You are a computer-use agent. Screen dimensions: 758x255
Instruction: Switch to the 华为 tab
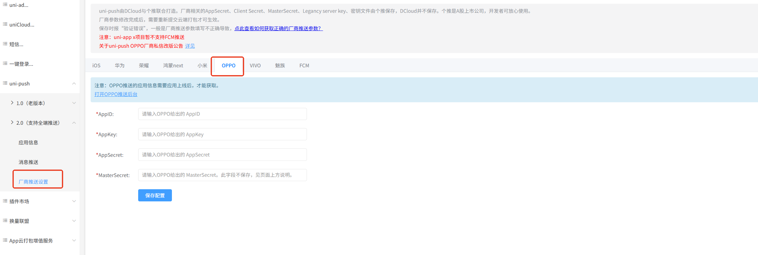click(120, 65)
